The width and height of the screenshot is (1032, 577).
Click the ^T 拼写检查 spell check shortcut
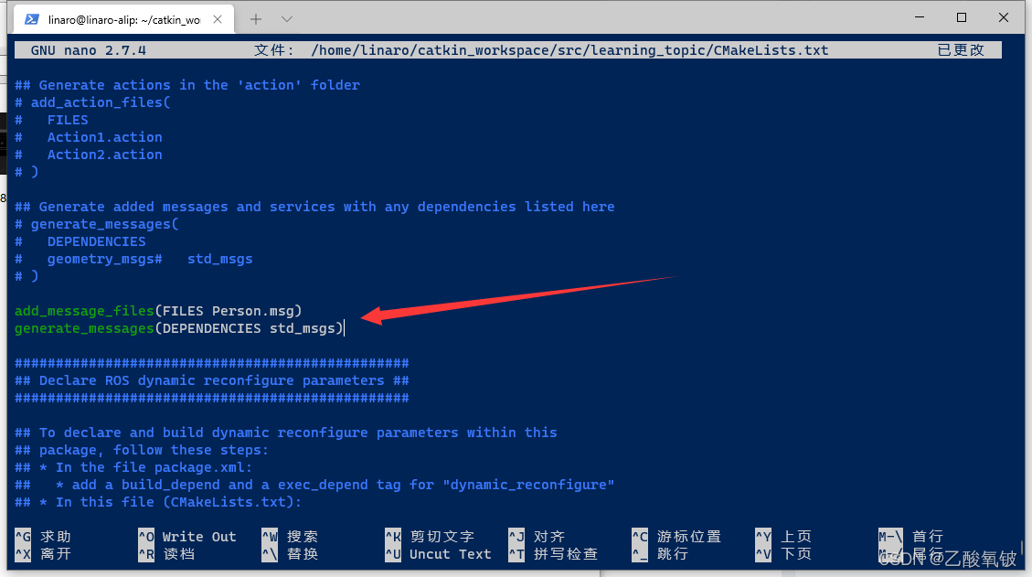pyautogui.click(x=553, y=554)
